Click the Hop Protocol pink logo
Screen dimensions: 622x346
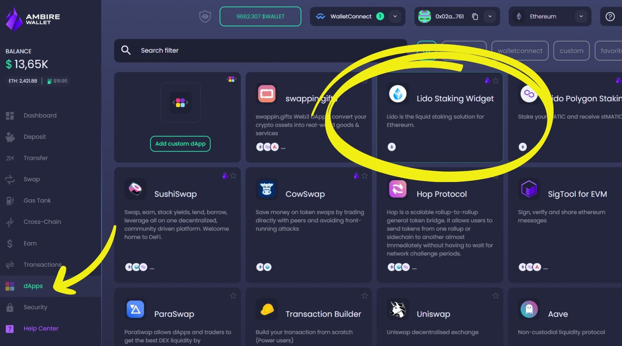click(398, 189)
